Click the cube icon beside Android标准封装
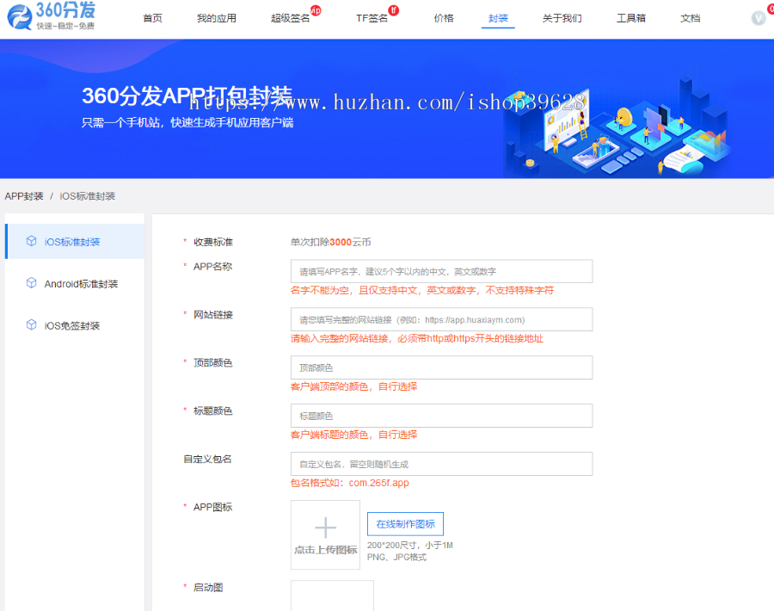The image size is (774, 611). tap(31, 283)
